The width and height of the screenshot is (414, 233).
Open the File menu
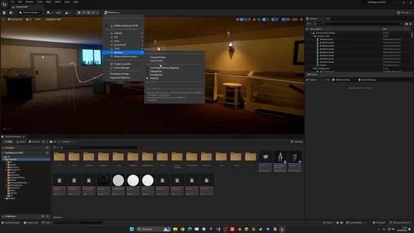tap(12, 2)
